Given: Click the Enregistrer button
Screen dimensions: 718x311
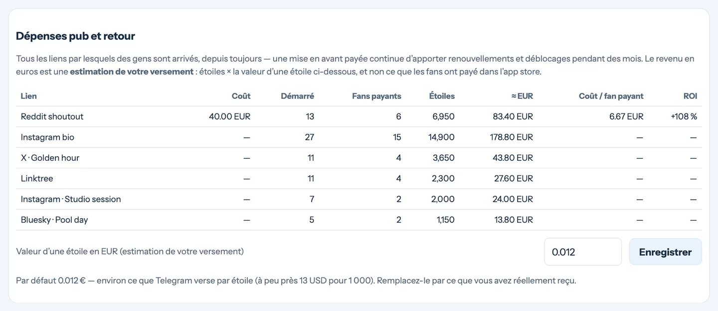Looking at the screenshot, I should click(x=665, y=252).
